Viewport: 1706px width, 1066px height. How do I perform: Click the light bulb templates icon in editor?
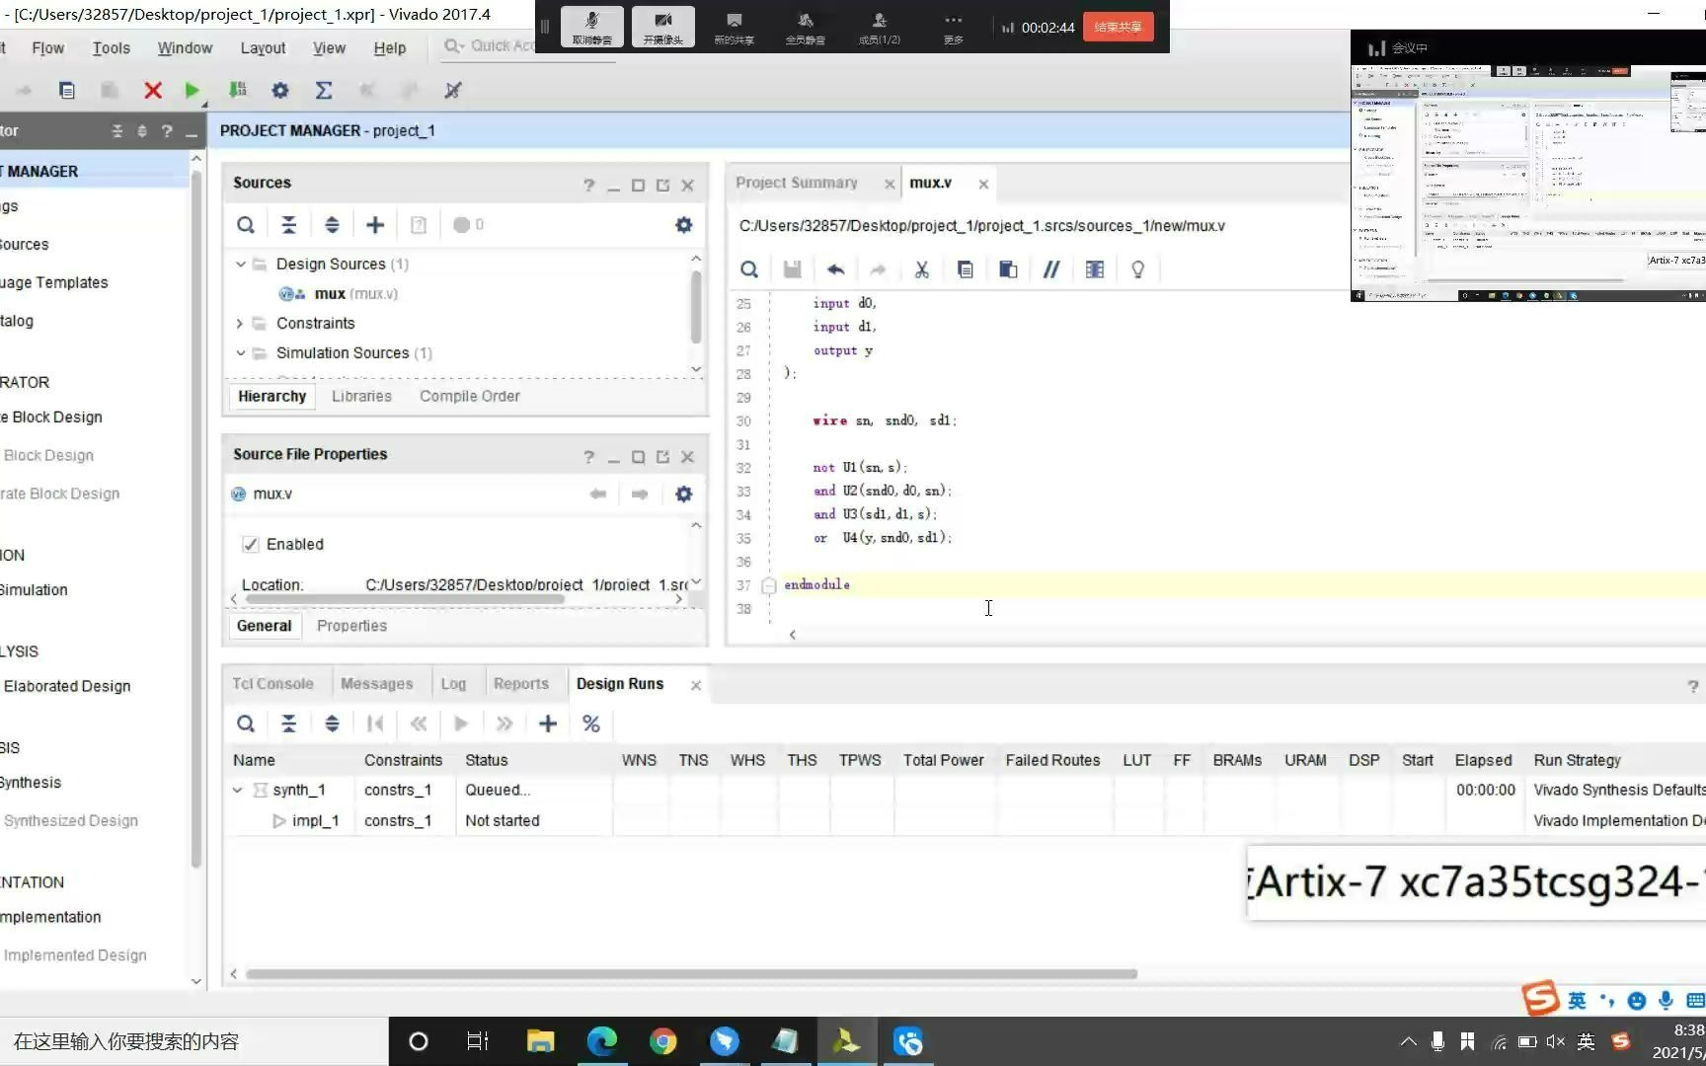tap(1137, 269)
